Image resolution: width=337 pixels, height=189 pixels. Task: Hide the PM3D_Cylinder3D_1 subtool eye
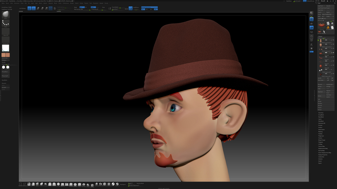pos(333,40)
